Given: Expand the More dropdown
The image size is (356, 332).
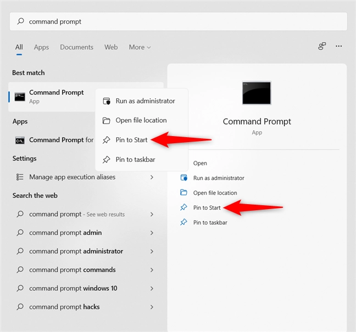Looking at the screenshot, I should [x=140, y=47].
